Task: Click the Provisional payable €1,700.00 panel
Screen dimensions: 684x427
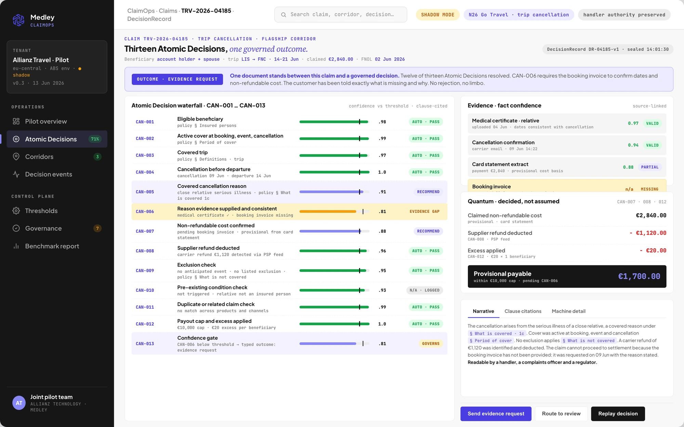Action: (x=567, y=276)
